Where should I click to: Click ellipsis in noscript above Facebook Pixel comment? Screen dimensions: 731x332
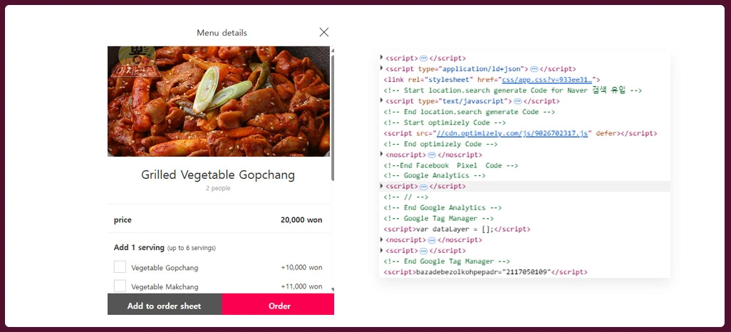432,155
